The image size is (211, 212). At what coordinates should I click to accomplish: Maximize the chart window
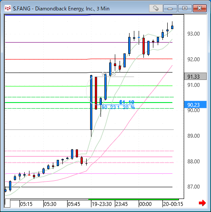185,8
